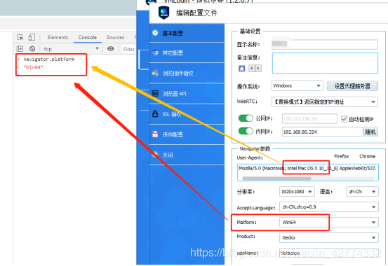Switch to the Elements tab in DevTools
Screen dimensions: 388x266
click(x=58, y=37)
